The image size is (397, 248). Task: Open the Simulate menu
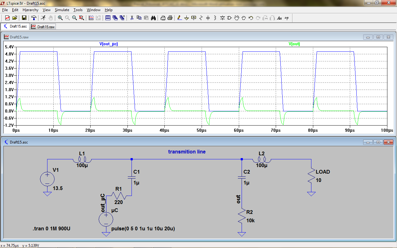point(62,10)
